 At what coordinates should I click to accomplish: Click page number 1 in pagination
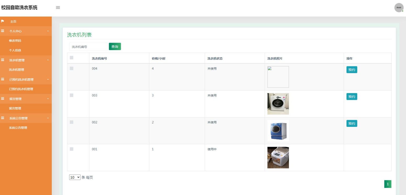388,184
